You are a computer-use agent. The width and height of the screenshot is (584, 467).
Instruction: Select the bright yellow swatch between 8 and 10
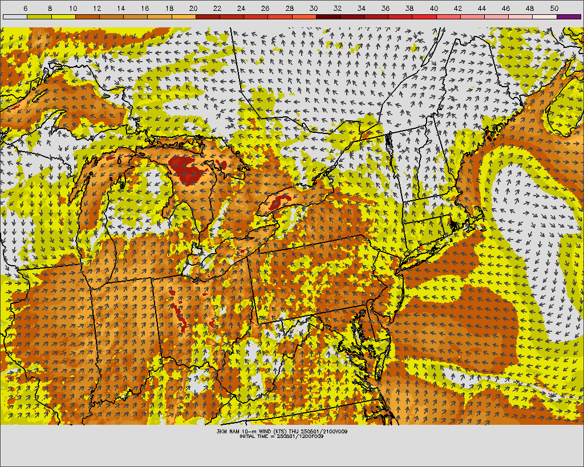(63, 17)
